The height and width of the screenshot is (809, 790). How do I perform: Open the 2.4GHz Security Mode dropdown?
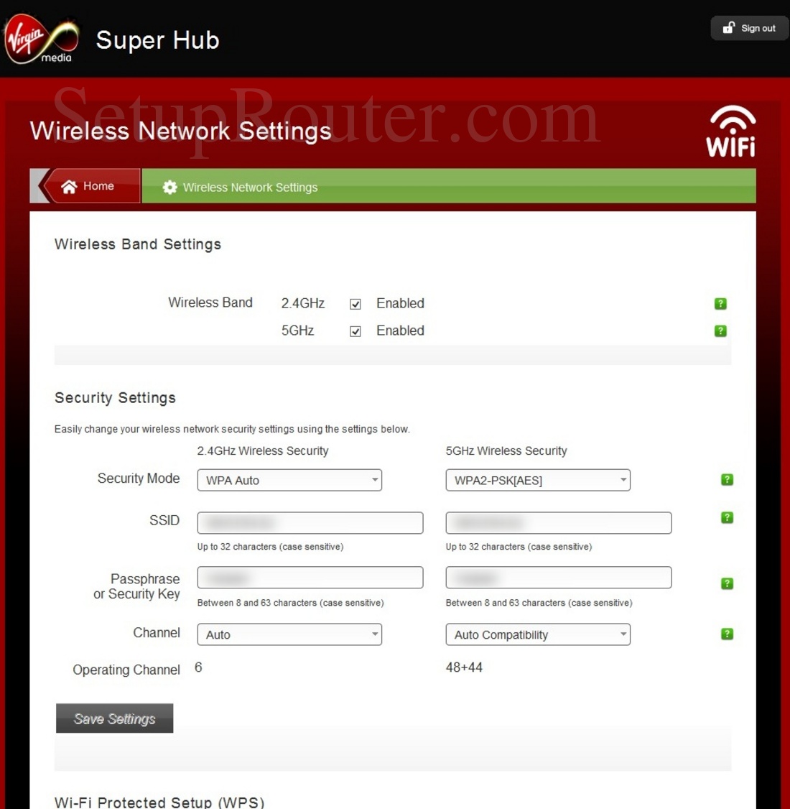click(289, 481)
